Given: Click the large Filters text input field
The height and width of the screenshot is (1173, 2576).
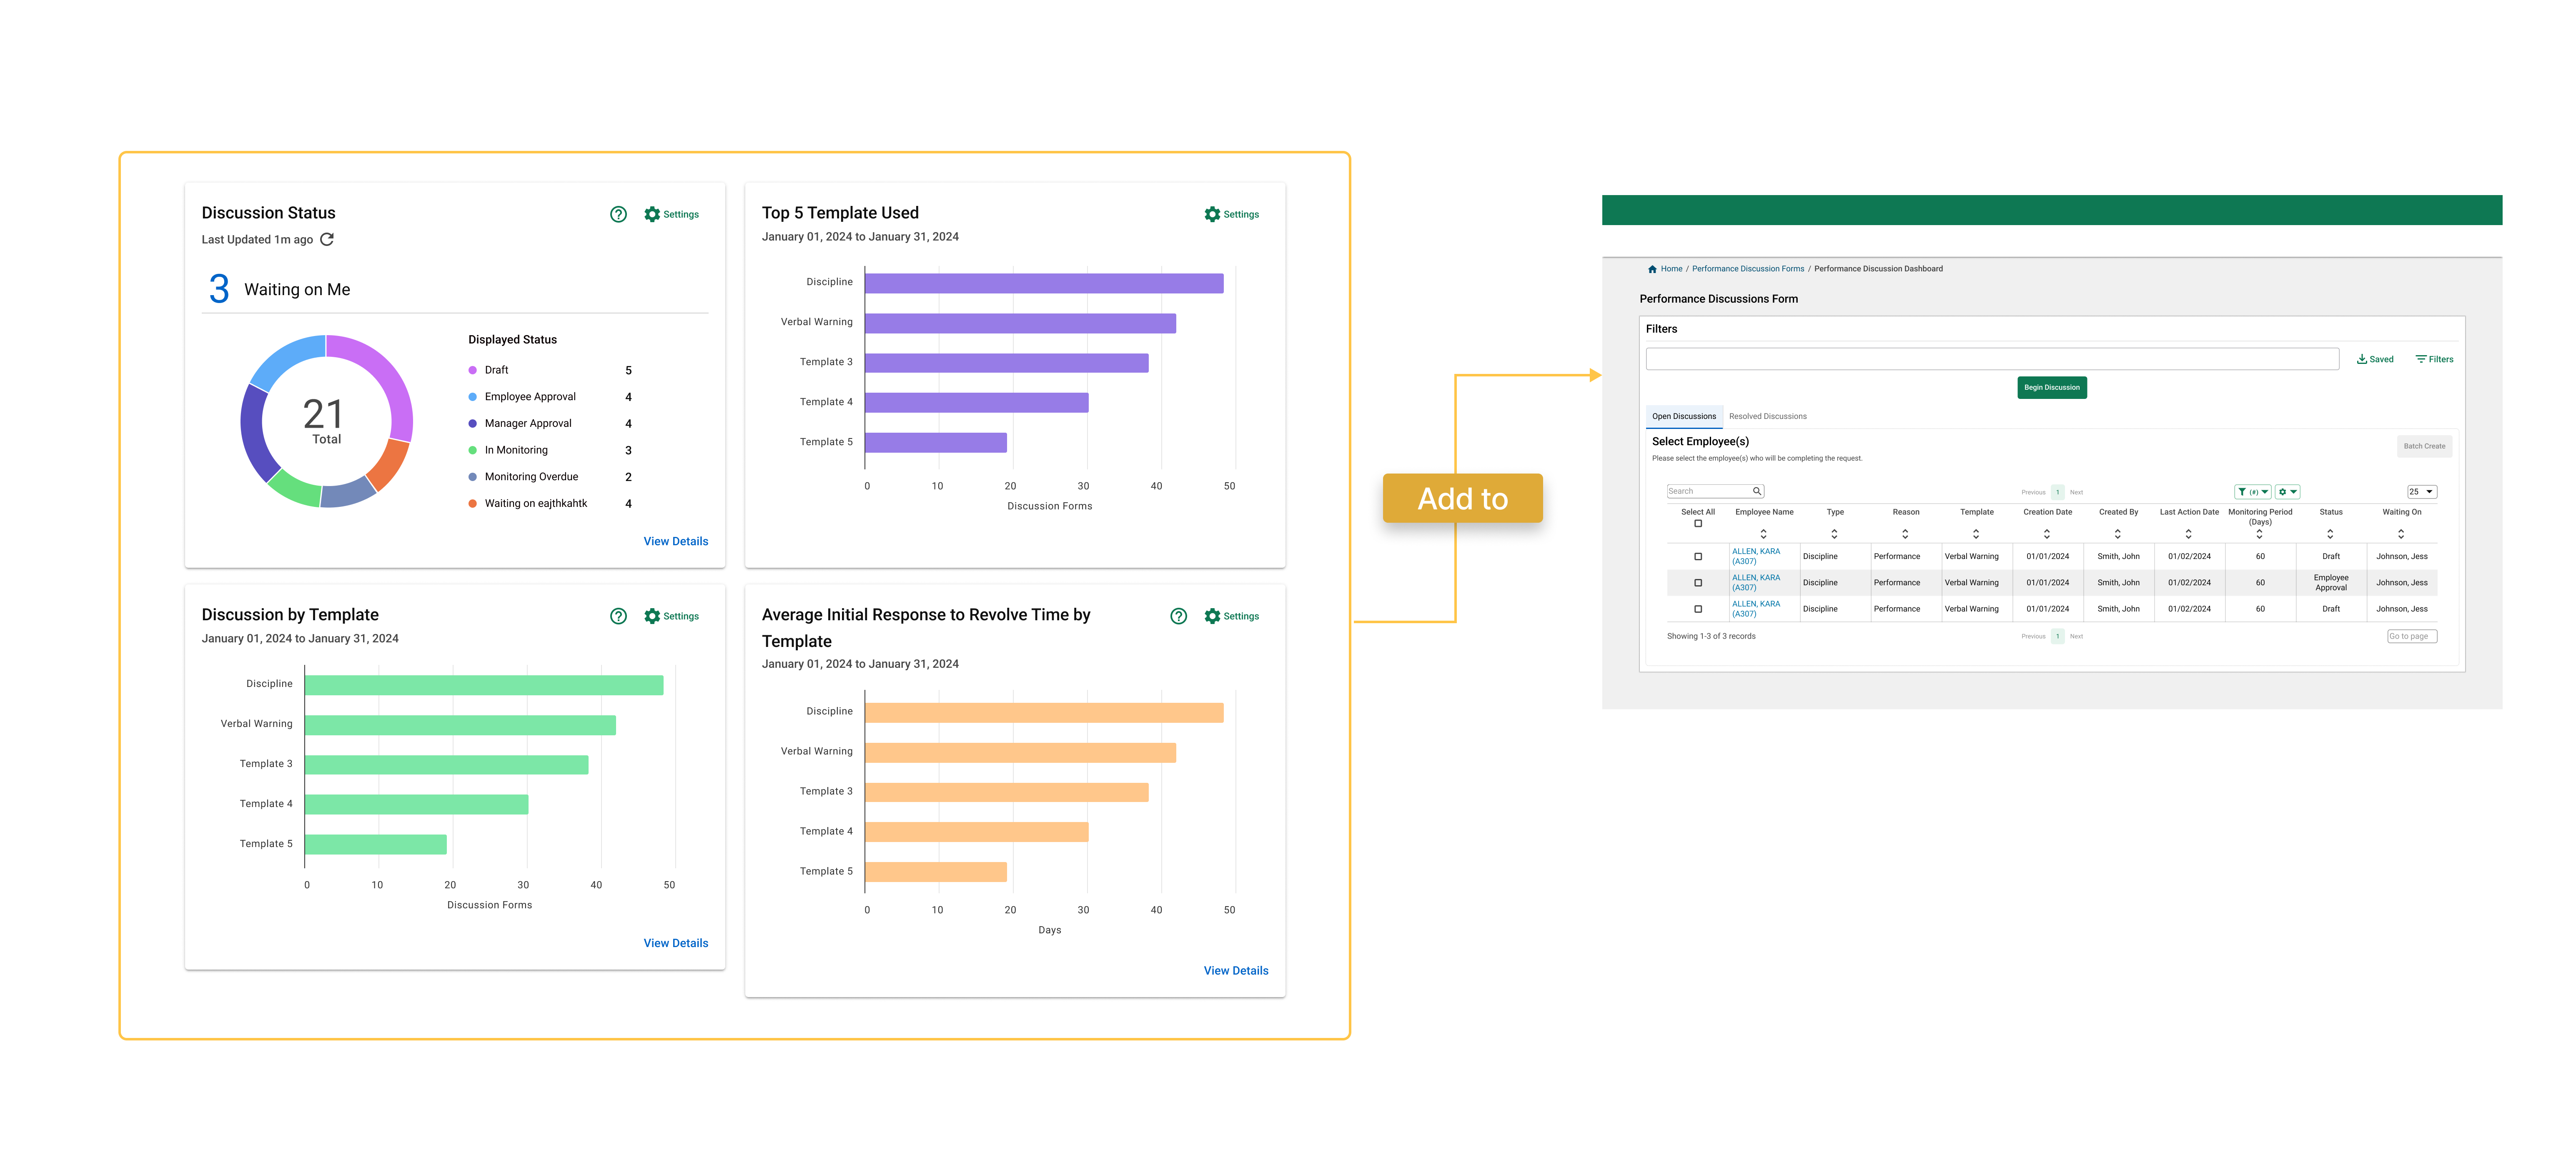Looking at the screenshot, I should [1992, 359].
